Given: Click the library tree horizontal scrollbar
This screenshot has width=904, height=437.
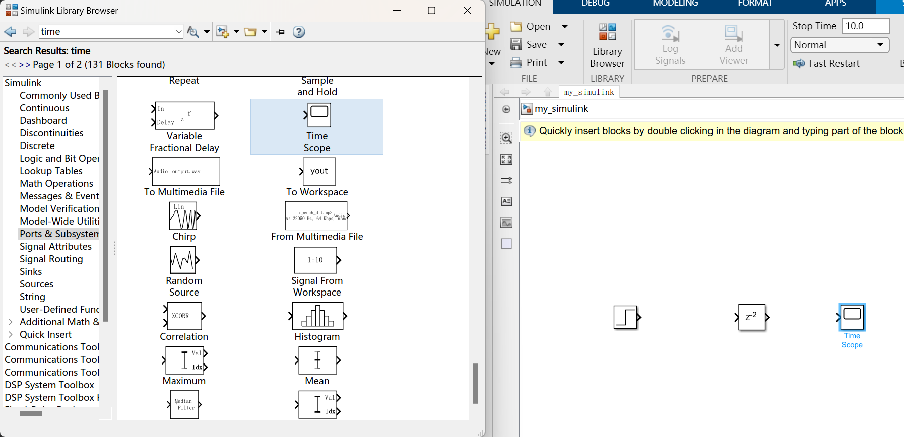Looking at the screenshot, I should (x=31, y=413).
